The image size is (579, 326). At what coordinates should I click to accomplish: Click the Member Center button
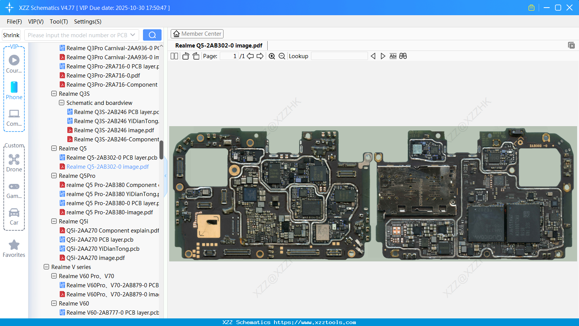pos(197,34)
